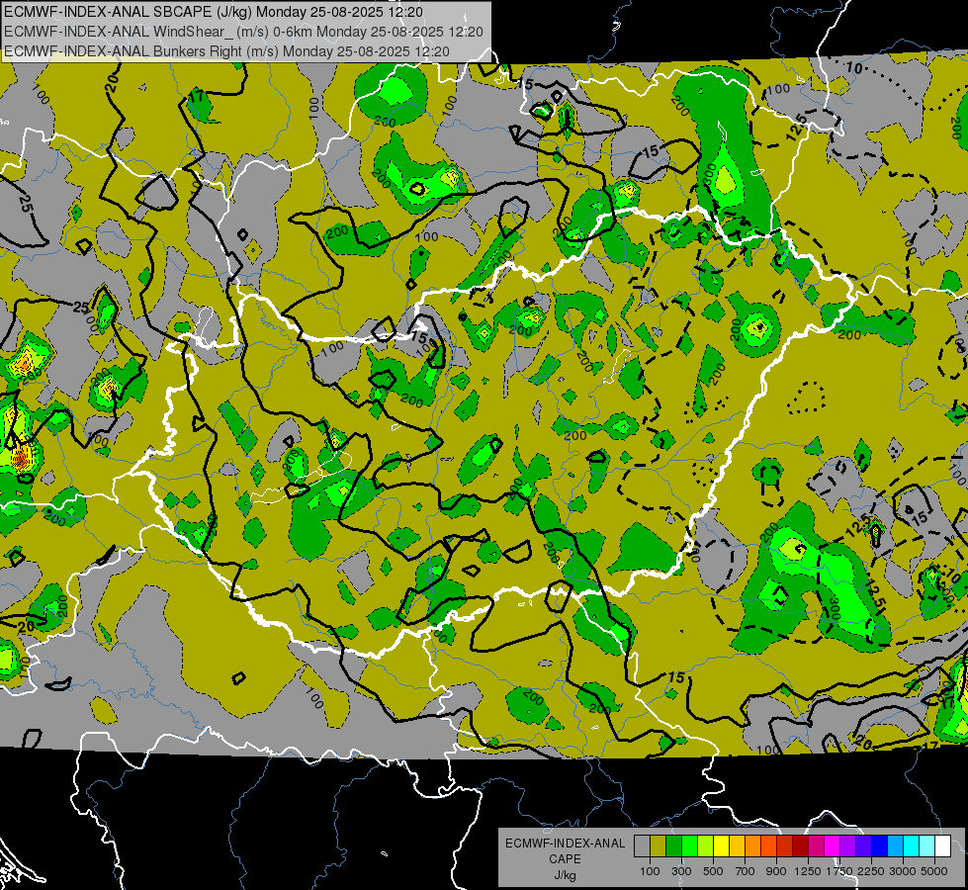Select the dark red legend swatch
Viewport: 968px width, 890px height.
(x=800, y=845)
